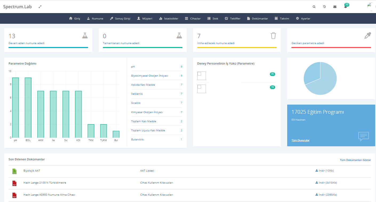Click the pH bar in the chart
376x202 pixels.
15,108
